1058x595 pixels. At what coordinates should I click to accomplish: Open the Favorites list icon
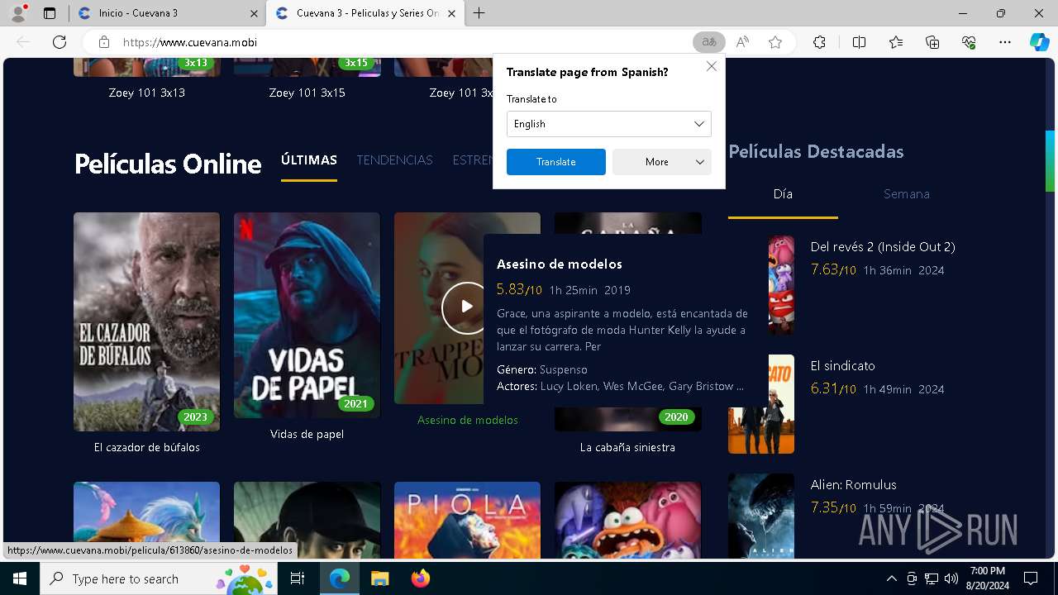click(x=896, y=42)
